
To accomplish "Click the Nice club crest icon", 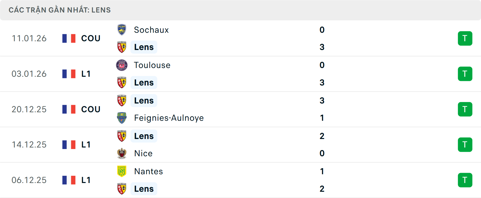I will [x=122, y=153].
